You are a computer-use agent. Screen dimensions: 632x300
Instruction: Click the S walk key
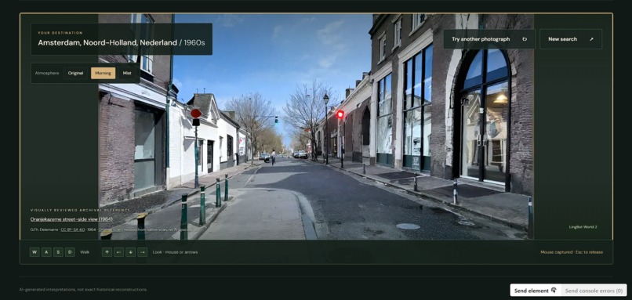tap(59, 252)
